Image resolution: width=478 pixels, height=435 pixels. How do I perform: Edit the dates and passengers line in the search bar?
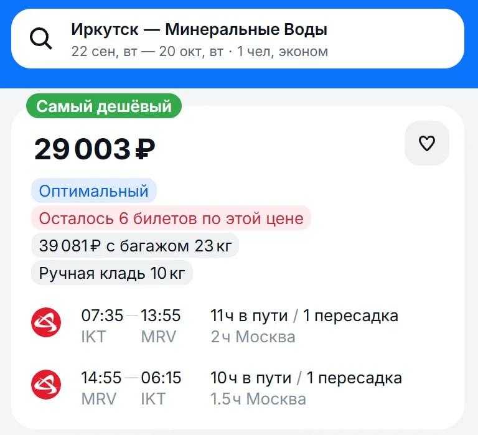tap(200, 52)
